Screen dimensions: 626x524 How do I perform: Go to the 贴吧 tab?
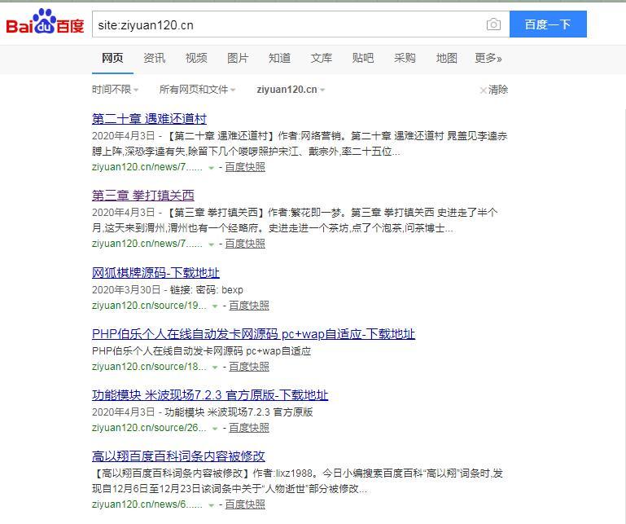point(363,59)
